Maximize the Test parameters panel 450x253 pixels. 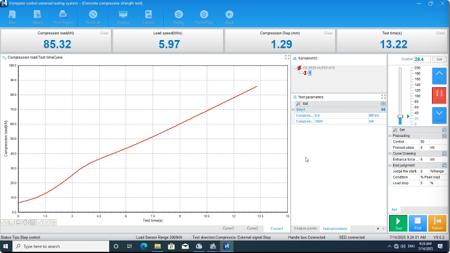pos(384,97)
